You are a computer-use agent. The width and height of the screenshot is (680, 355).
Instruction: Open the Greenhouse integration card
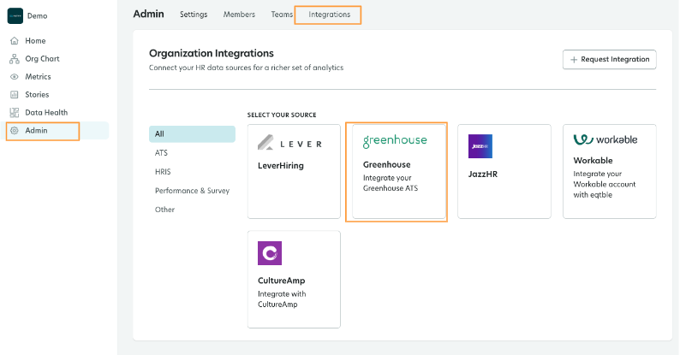pyautogui.click(x=396, y=171)
